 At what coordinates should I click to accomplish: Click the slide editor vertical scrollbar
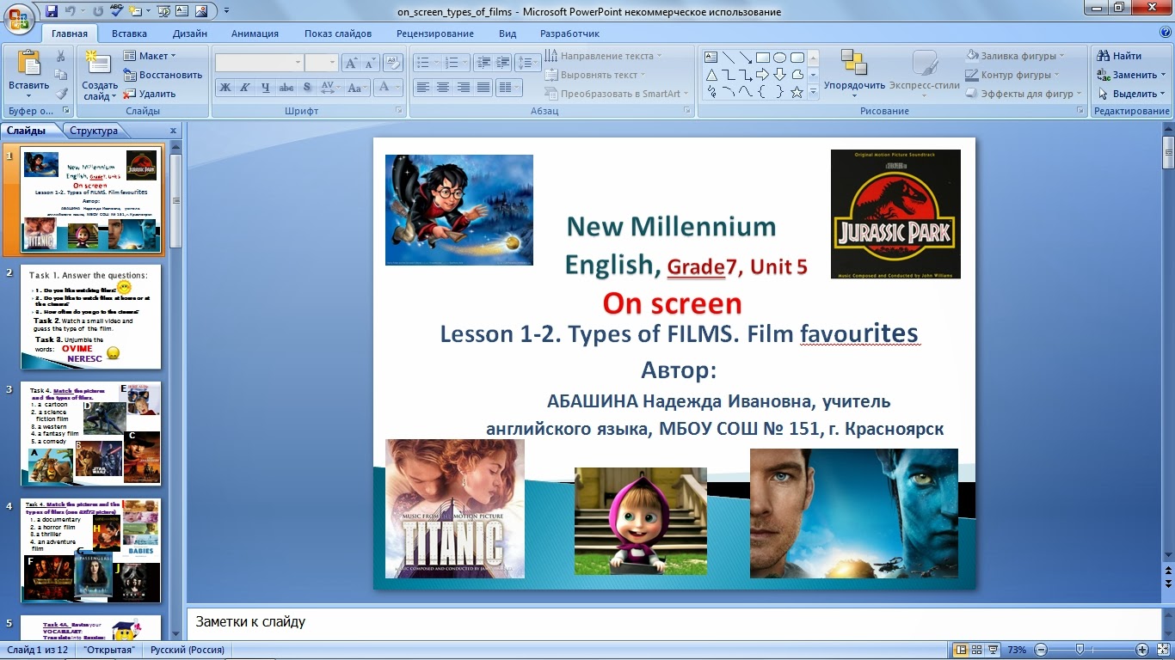point(1168,344)
